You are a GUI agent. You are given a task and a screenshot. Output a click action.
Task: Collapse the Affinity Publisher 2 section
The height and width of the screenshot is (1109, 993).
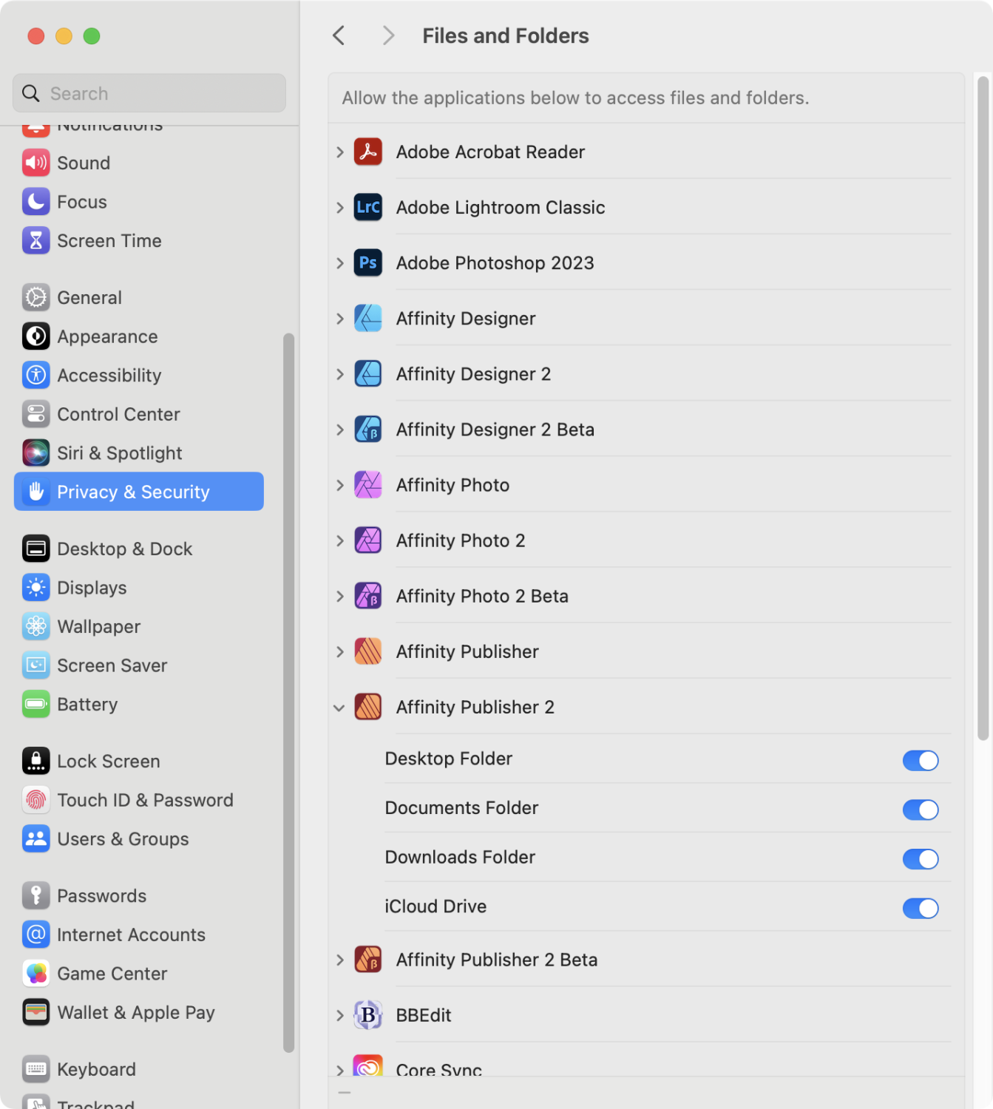(x=339, y=707)
